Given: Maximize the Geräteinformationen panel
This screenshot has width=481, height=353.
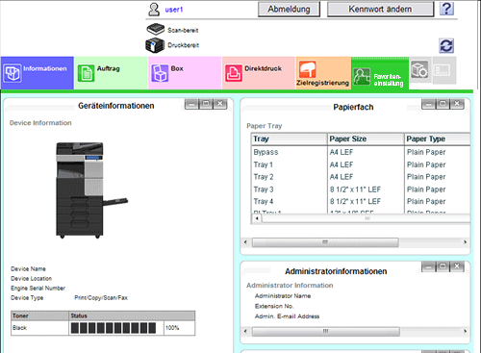Looking at the screenshot, I should coord(206,104).
